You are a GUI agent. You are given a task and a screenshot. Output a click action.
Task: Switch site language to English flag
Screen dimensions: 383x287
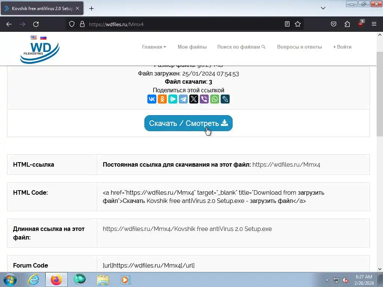(x=34, y=38)
